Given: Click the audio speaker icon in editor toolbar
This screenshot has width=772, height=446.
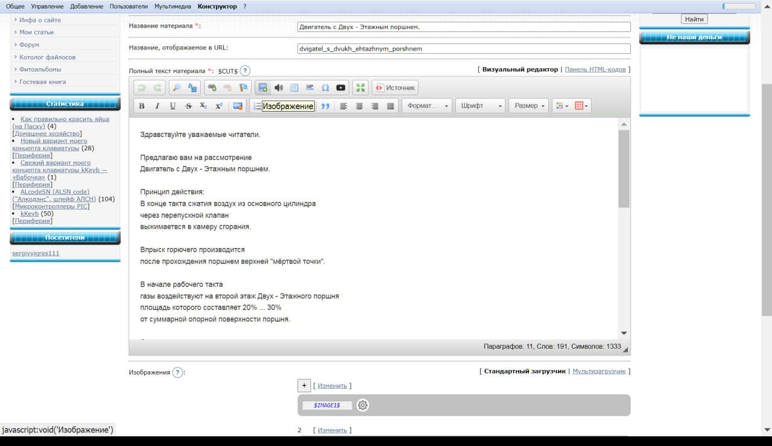Looking at the screenshot, I should [279, 88].
